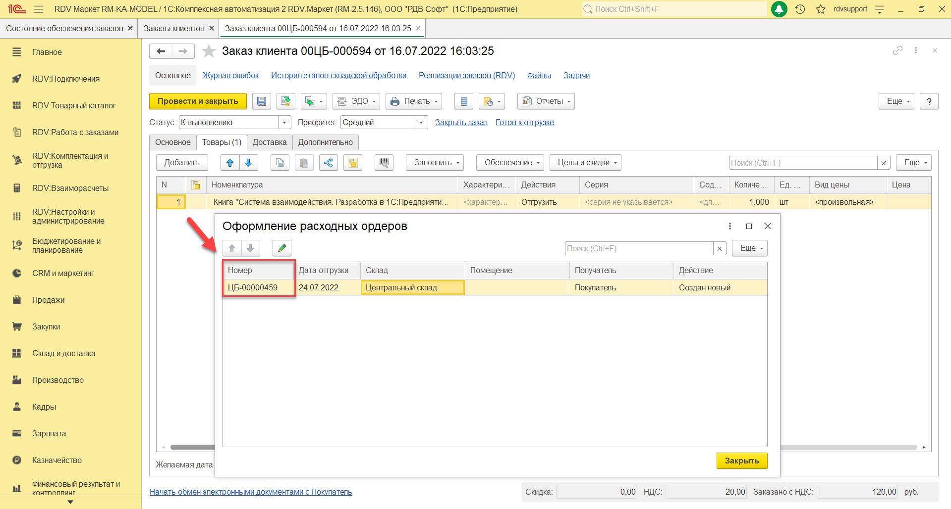Open history clock icon in title bar
951x509 pixels.
[x=800, y=9]
